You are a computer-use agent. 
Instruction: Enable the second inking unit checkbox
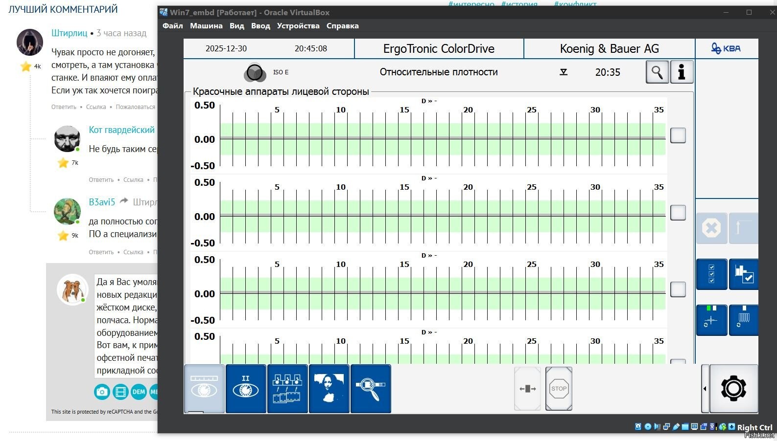(678, 213)
